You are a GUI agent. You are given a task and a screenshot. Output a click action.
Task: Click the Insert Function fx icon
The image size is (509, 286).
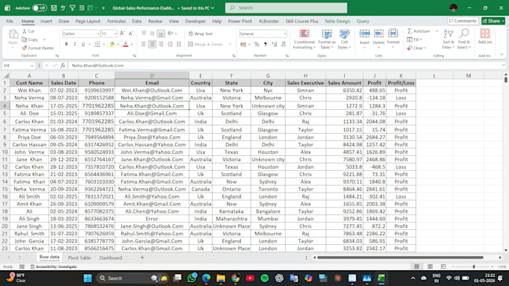(x=63, y=66)
